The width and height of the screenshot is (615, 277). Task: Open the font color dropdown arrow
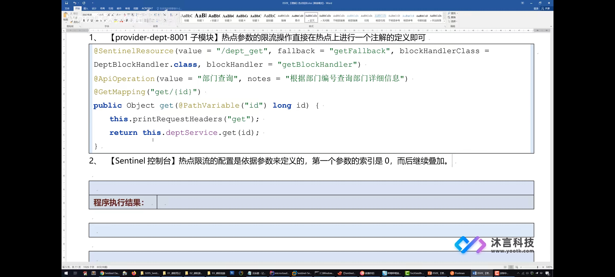tap(124, 21)
